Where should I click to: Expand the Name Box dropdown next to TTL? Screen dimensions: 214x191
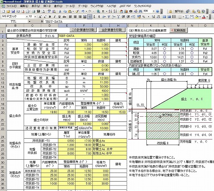tap(30, 21)
